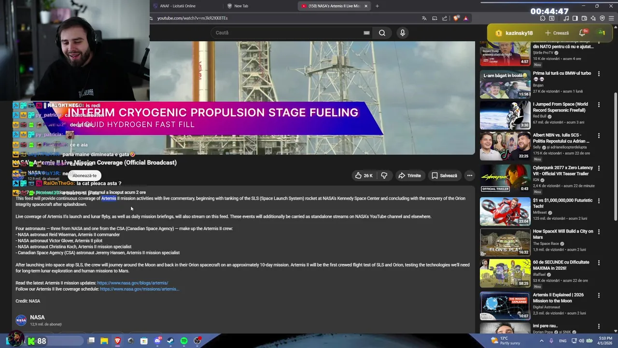Open the Brave Rewards triangle icon

coord(465,18)
